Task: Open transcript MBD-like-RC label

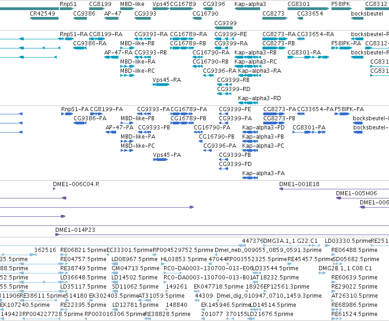Action: [x=138, y=71]
